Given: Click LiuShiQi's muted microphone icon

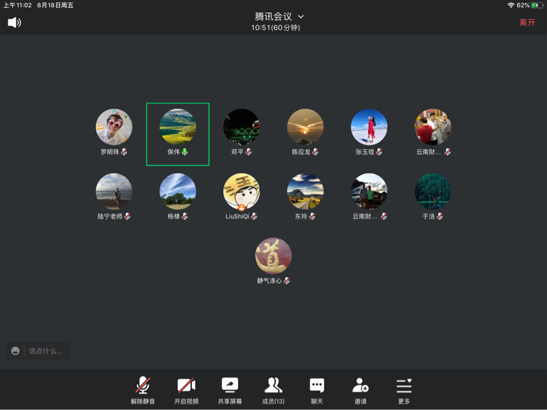Looking at the screenshot, I should coord(254,217).
